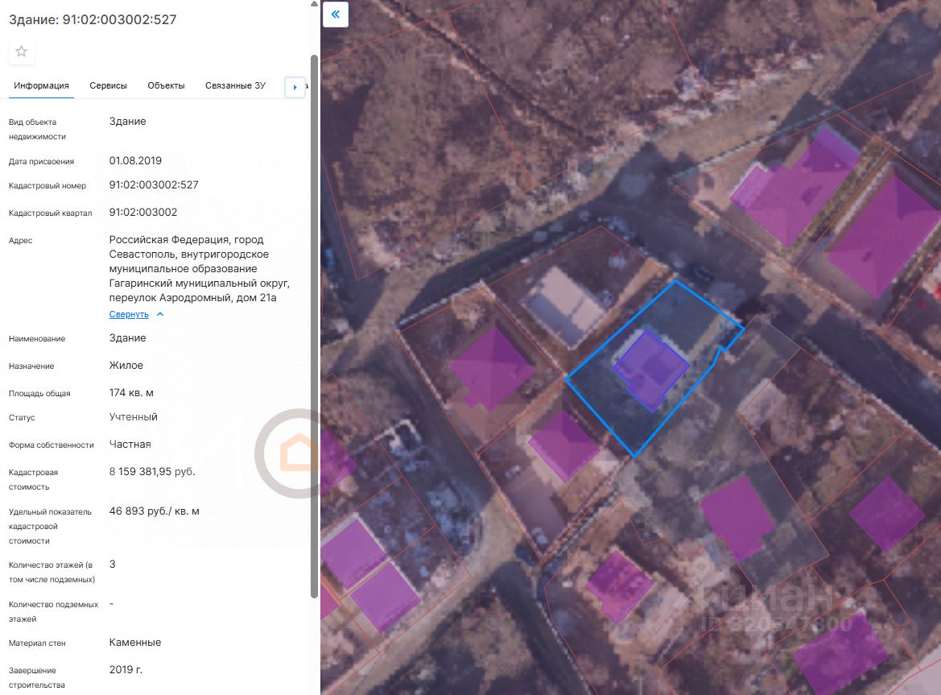Click the assignment date 01.08.2019
941x695 pixels.
tap(135, 161)
